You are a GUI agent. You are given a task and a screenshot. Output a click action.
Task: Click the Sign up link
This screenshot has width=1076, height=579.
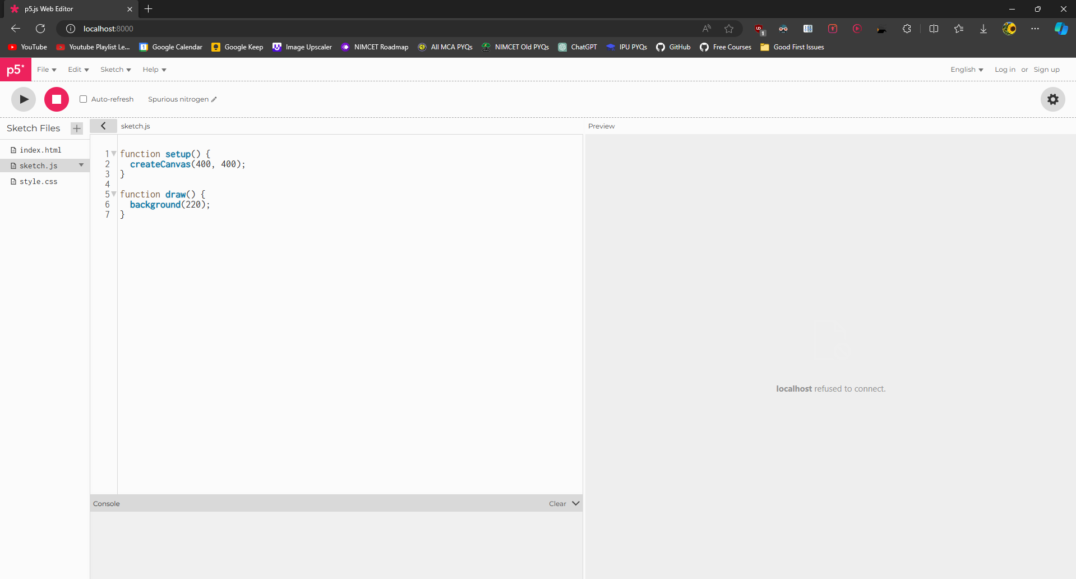click(x=1046, y=69)
